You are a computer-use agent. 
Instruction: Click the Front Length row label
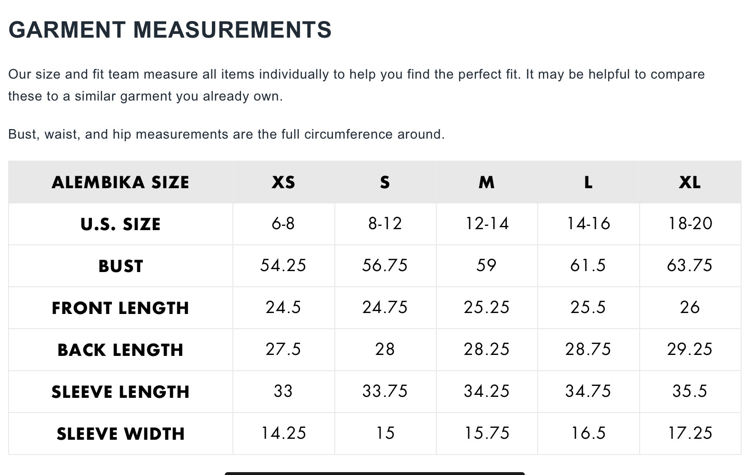120,308
